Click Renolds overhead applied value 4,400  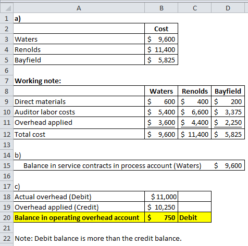coord(194,123)
